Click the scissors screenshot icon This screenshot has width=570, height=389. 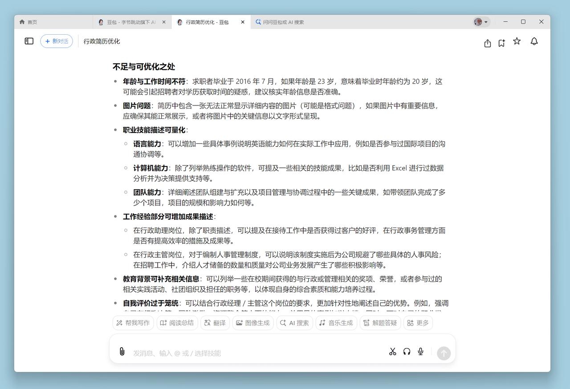(392, 352)
